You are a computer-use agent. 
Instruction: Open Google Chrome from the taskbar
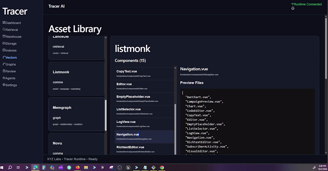[x=162, y=167]
